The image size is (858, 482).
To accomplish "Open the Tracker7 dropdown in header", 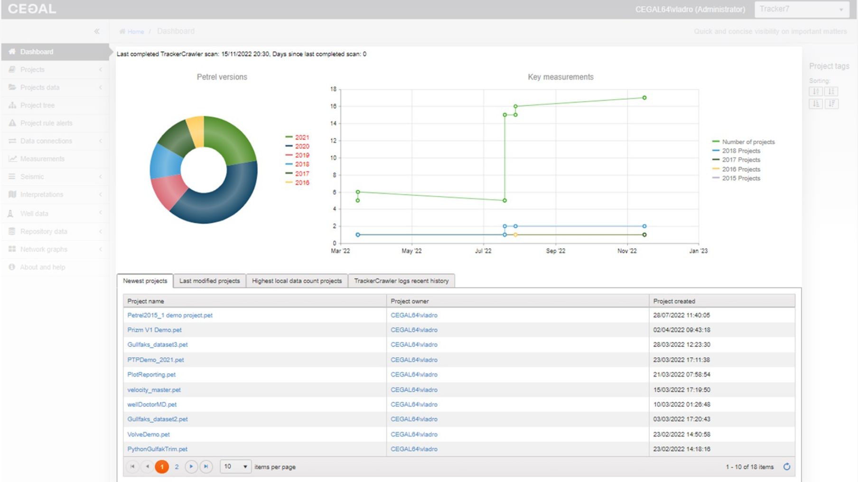I will pyautogui.click(x=802, y=9).
